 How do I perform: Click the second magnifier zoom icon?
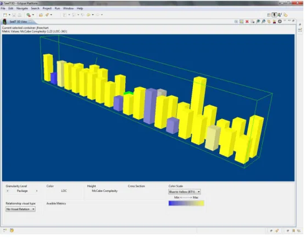point(263,21)
